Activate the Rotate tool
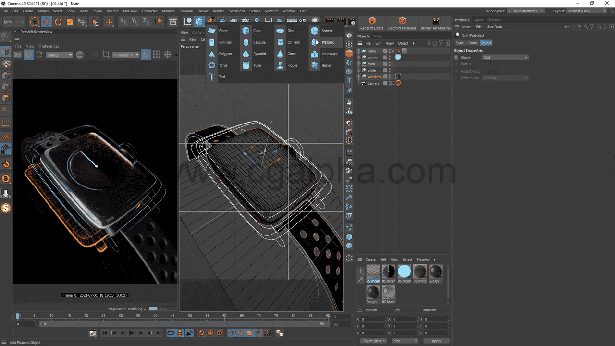615x346 pixels. (x=58, y=22)
